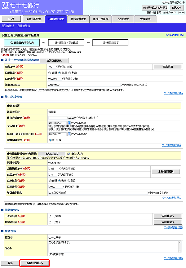186x268 pixels.
Task: Click 承認者選択 for 一次承認者
Action: pos(168,216)
